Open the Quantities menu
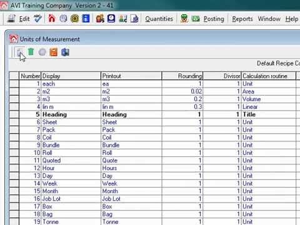Image resolution: width=300 pixels, height=225 pixels. (159, 19)
